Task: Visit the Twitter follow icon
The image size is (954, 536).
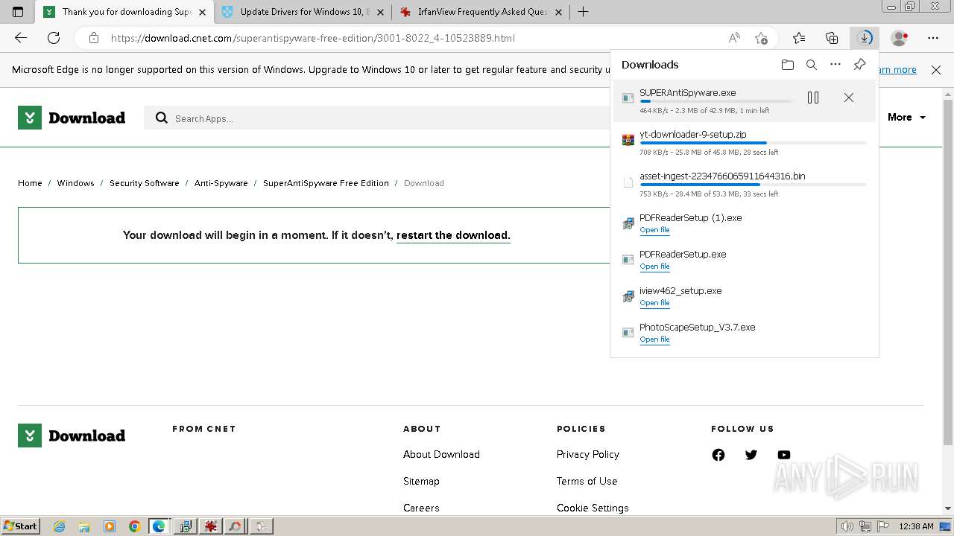Action: coord(751,455)
